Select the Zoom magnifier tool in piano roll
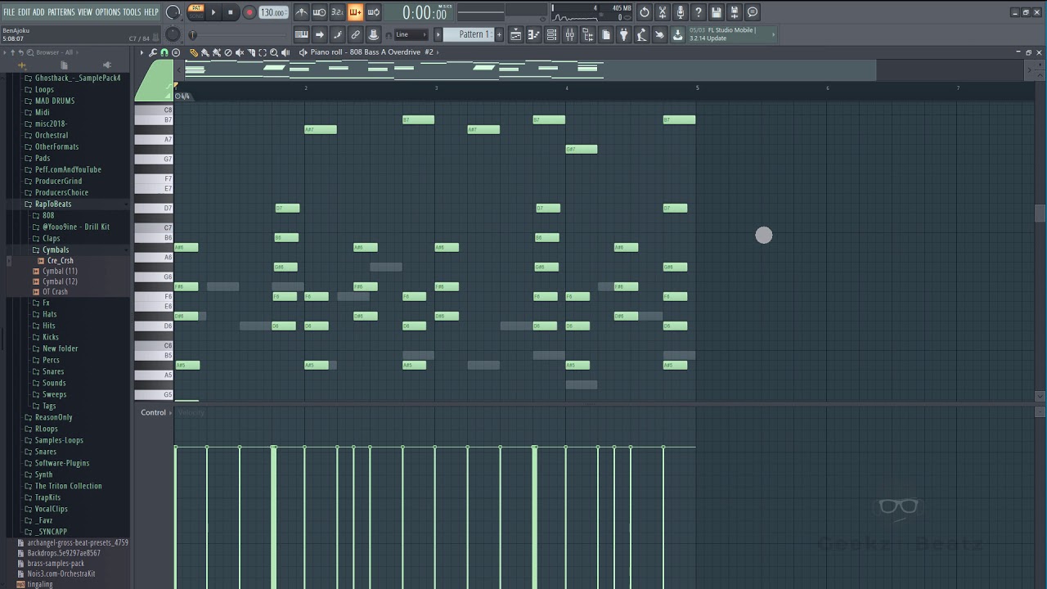The image size is (1047, 589). [274, 52]
